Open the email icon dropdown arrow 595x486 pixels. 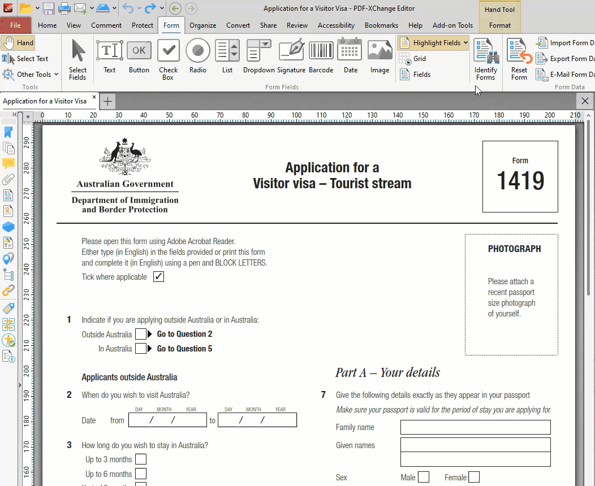(x=92, y=8)
